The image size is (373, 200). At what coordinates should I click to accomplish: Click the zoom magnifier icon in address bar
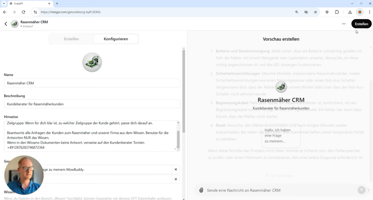click(x=297, y=12)
